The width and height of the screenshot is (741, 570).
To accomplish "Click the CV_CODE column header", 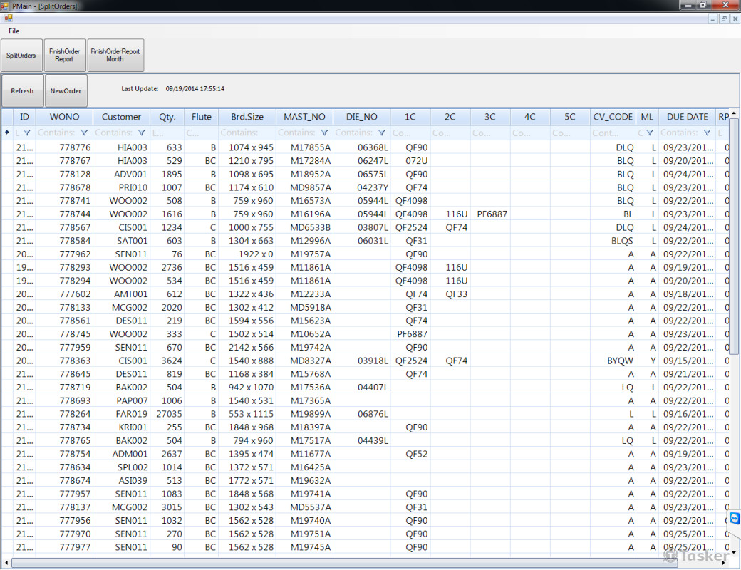I will click(613, 117).
